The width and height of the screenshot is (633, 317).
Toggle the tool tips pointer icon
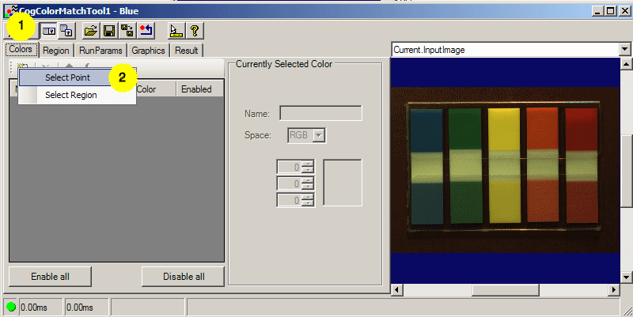176,31
